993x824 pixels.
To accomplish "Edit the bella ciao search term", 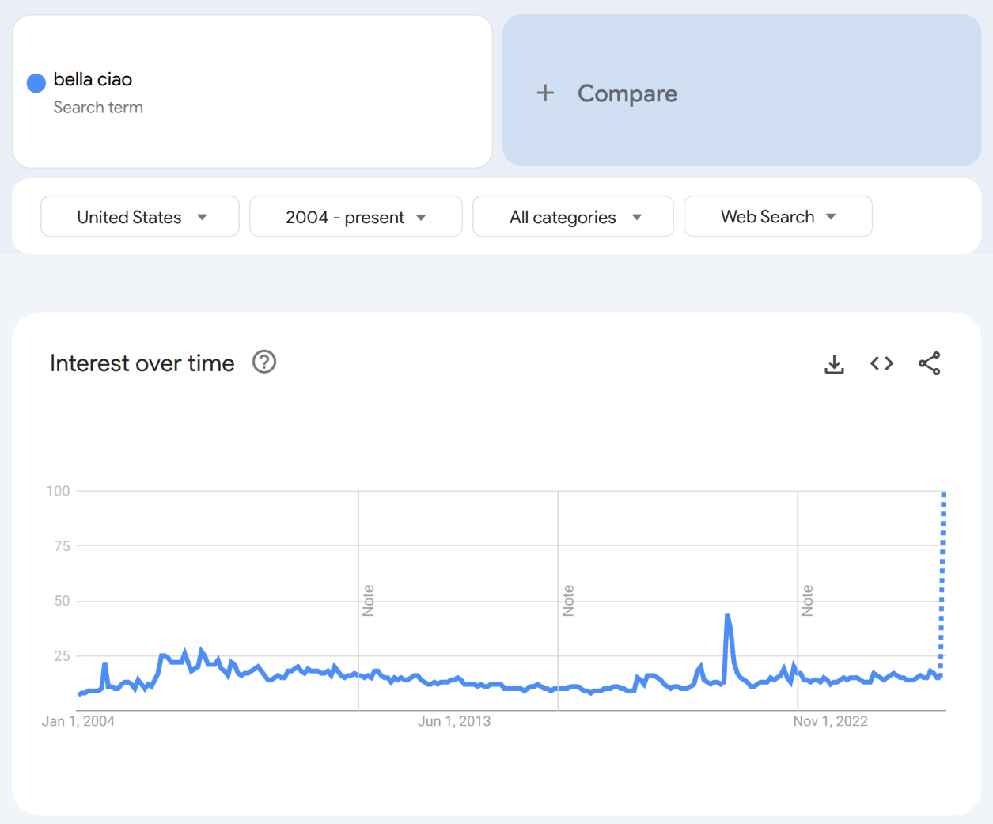I will [x=93, y=80].
